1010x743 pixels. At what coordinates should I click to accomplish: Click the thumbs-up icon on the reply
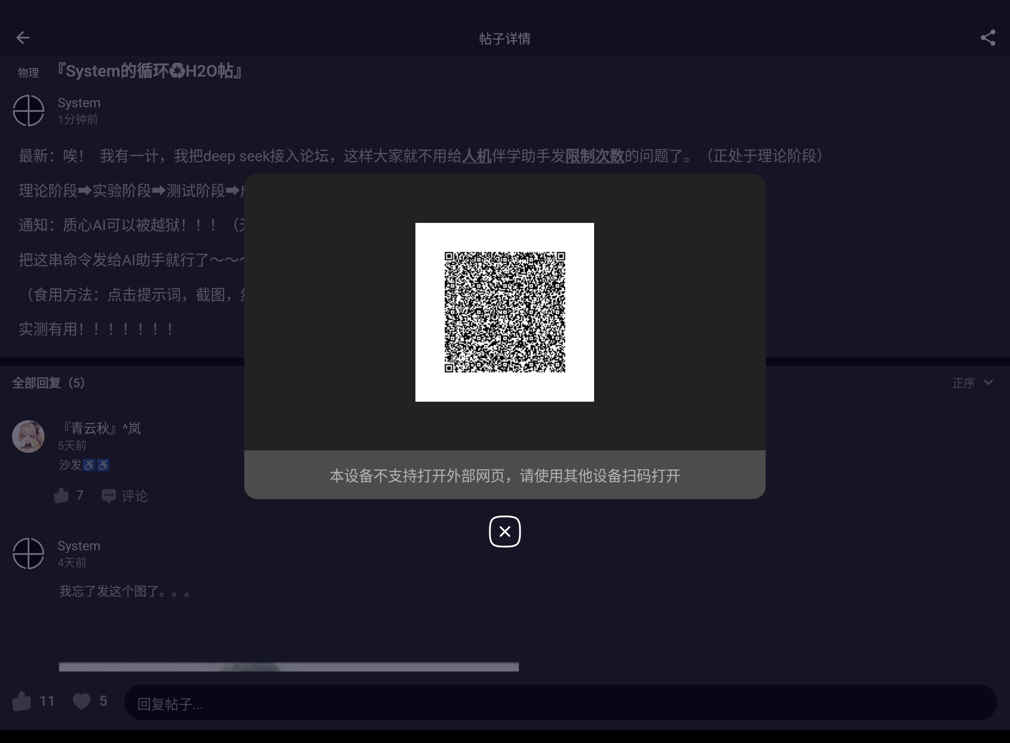[x=62, y=496]
